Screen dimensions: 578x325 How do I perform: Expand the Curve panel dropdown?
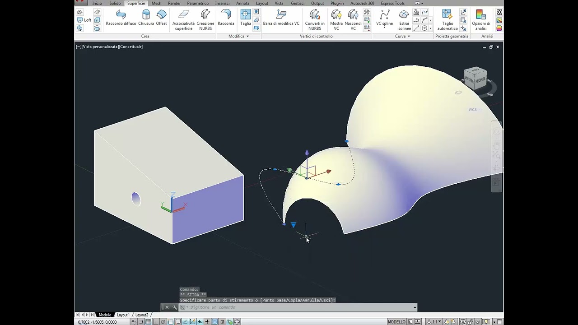(x=403, y=36)
